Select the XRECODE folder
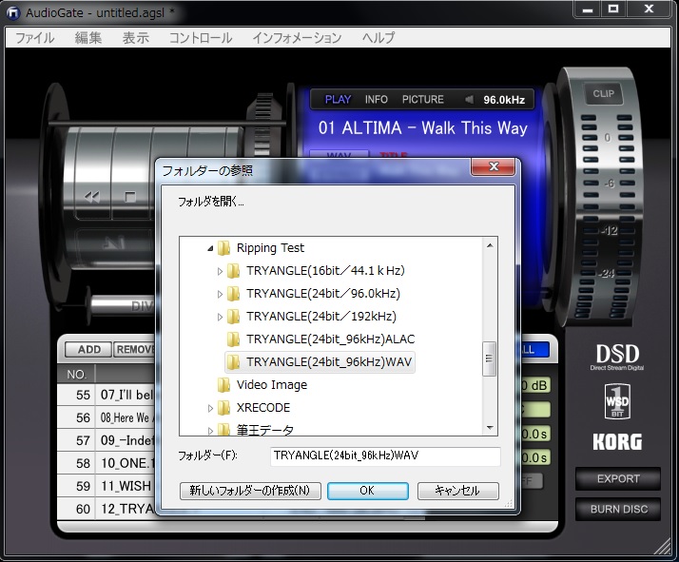This screenshot has height=562, width=679. click(x=263, y=408)
